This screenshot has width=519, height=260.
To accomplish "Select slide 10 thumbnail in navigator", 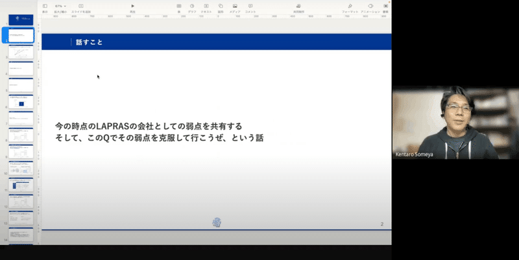I will (x=21, y=168).
